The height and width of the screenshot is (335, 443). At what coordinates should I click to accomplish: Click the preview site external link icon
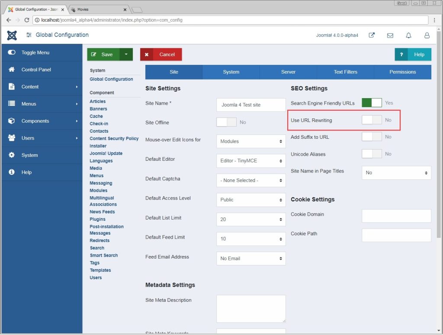point(371,35)
